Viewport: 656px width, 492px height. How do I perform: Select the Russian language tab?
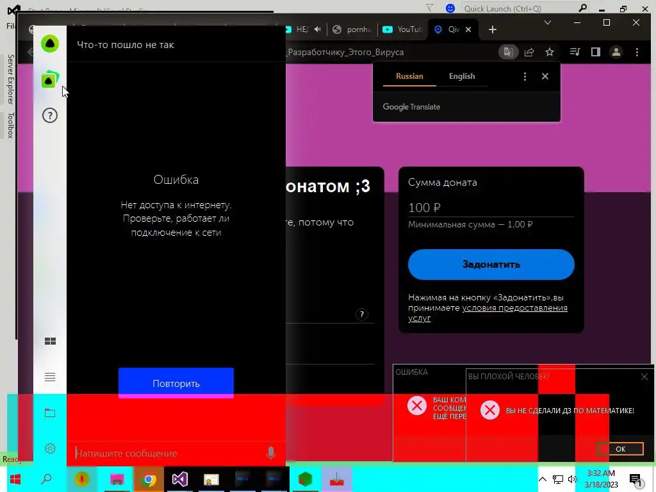[x=409, y=76]
